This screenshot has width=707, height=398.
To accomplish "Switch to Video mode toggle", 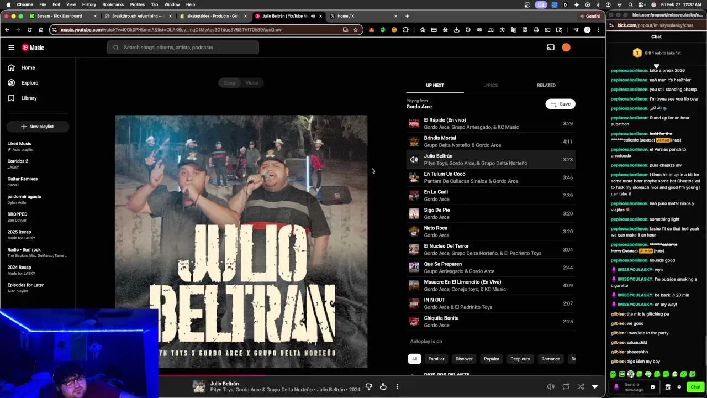I will (252, 83).
